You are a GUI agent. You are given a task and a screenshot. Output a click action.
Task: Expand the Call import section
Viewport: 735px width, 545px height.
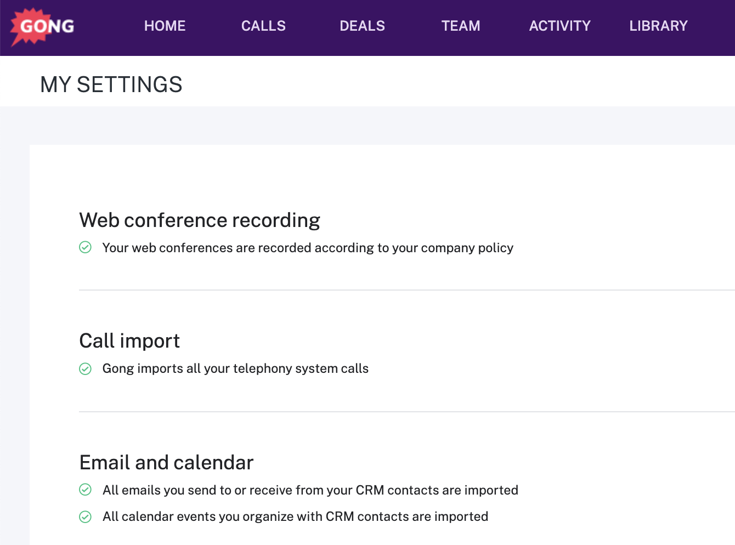click(129, 340)
